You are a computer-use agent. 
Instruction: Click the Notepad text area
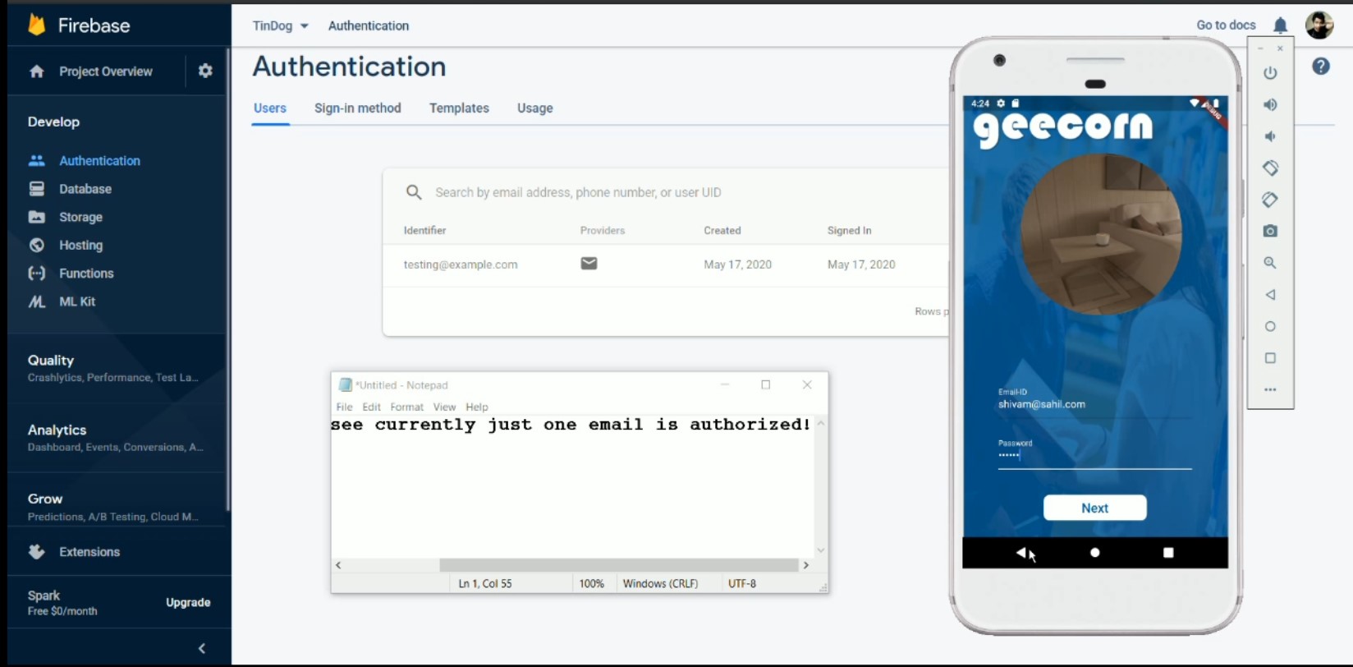tap(572, 486)
